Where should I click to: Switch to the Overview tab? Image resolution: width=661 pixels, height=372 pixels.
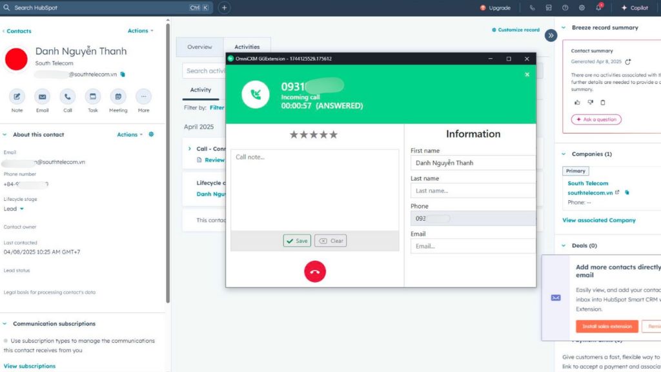[200, 46]
